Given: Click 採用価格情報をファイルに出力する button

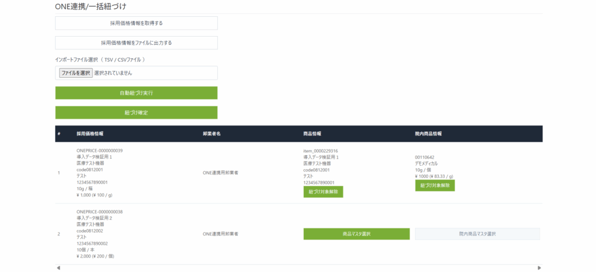Looking at the screenshot, I should coord(136,43).
